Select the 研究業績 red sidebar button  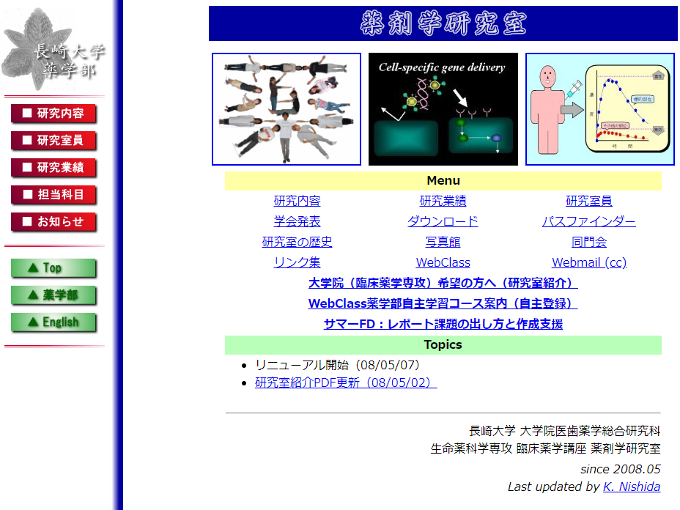coord(53,168)
